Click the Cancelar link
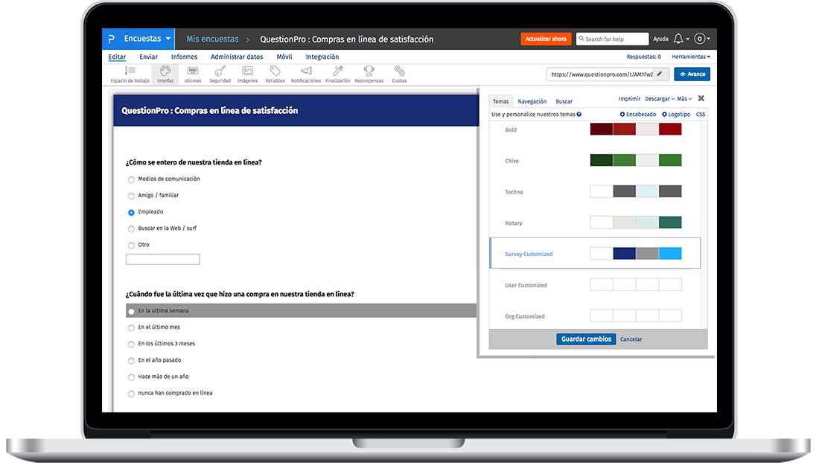 point(631,339)
